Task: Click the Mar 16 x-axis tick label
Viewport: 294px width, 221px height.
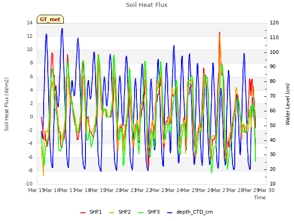Action: coord(52,190)
